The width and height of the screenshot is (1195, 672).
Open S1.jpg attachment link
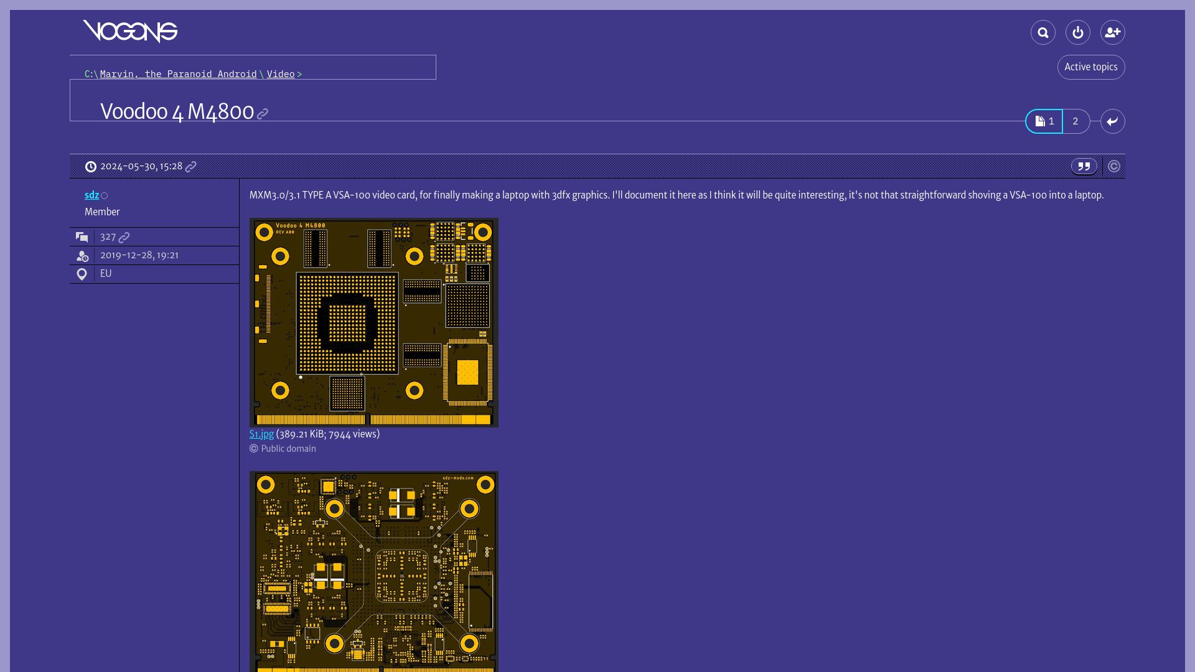point(261,434)
